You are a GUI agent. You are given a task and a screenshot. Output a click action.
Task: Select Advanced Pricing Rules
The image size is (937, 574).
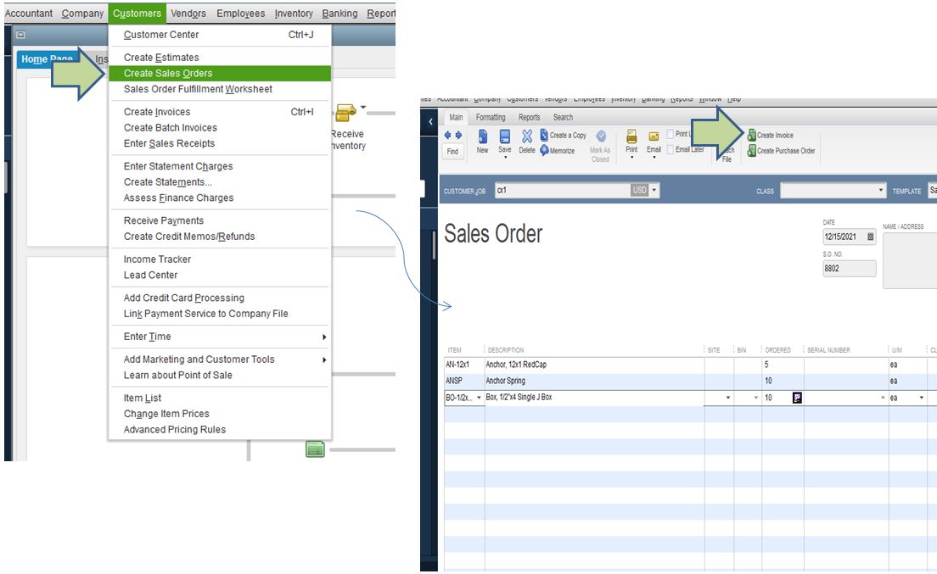pos(220,430)
